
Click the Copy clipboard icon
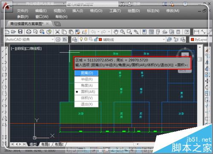pos(64,32)
